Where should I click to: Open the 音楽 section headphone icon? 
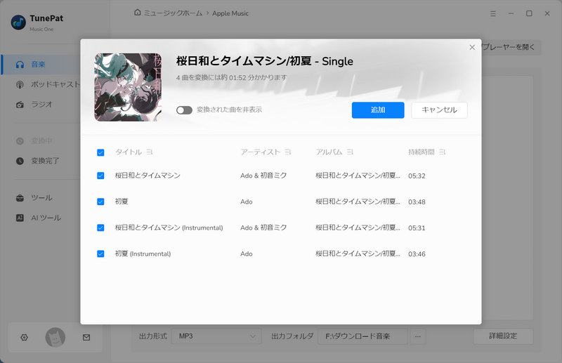20,65
